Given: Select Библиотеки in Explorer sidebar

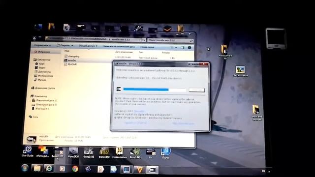Looking at the screenshot, I should (x=42, y=59).
